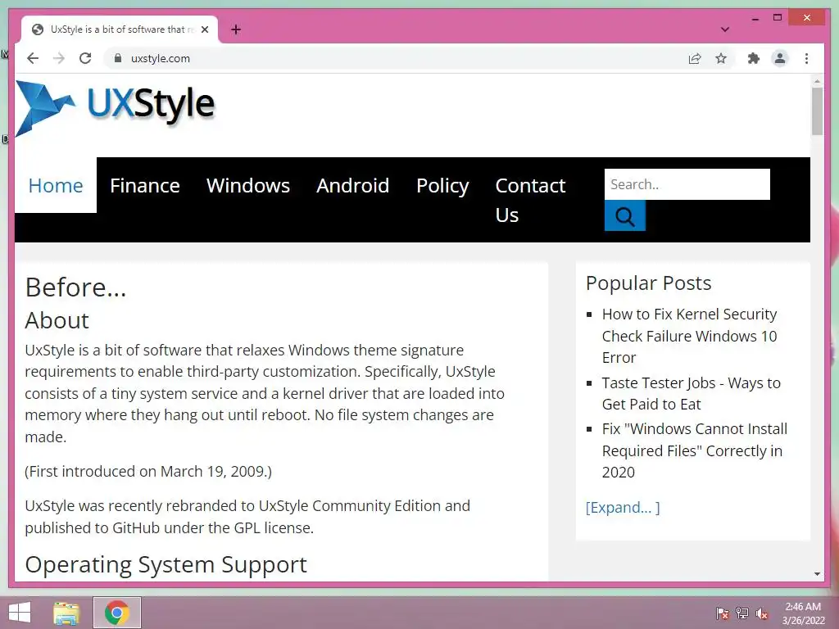
Task: Click the vertical scrollbar thumb
Action: coord(817,111)
